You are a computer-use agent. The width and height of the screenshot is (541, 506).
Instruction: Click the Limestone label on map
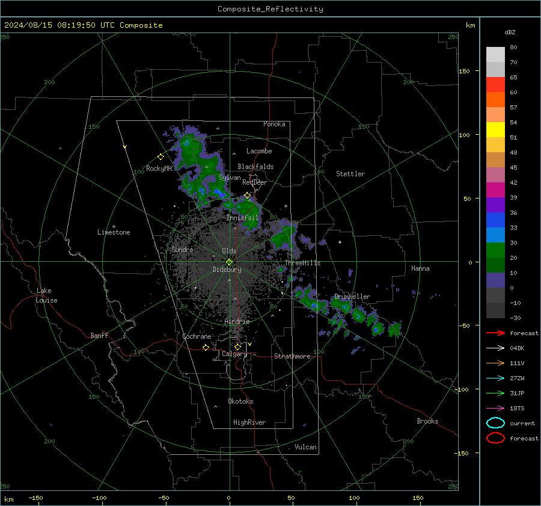point(114,232)
